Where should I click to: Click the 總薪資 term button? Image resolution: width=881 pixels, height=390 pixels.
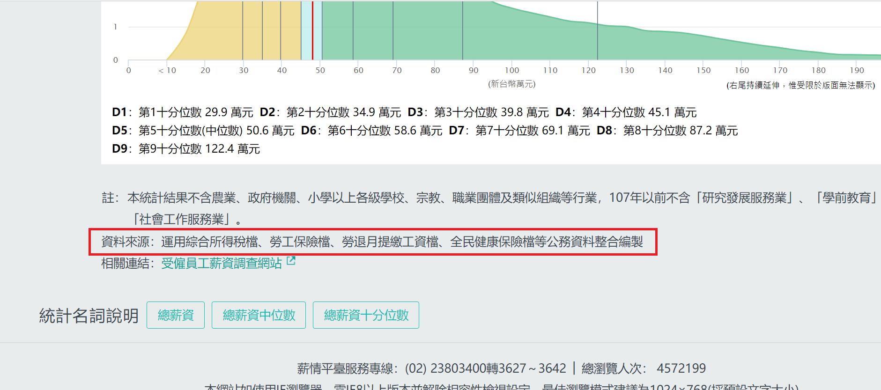point(176,315)
